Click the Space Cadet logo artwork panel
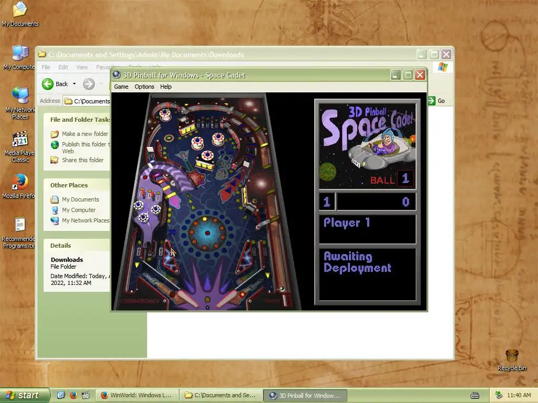The image size is (538, 403). pos(367,146)
